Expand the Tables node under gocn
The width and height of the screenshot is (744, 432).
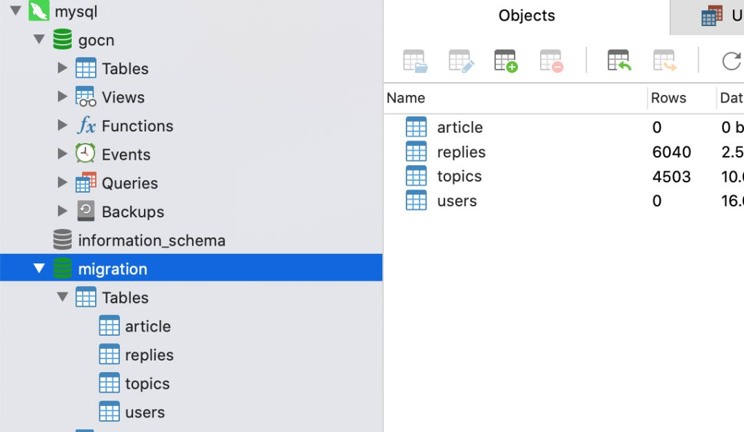(x=63, y=68)
